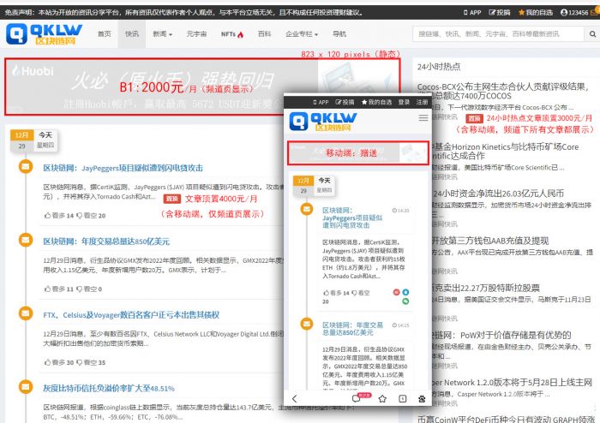Click 看多 30 thumbs-up on FTX item
The width and height of the screenshot is (600, 423).
pyautogui.click(x=58, y=362)
